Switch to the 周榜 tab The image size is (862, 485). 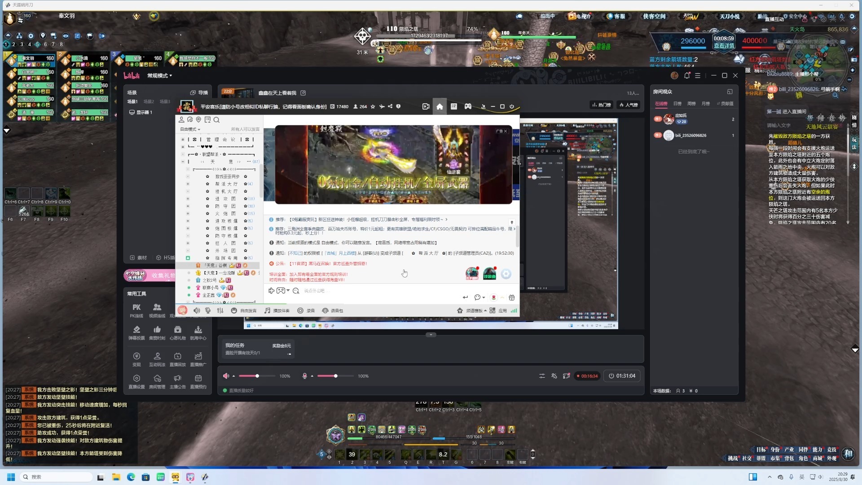point(691,104)
